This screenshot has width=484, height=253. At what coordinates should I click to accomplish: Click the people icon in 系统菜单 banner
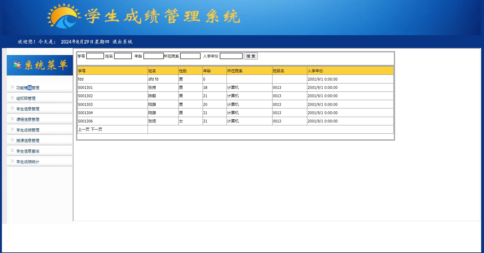(x=17, y=65)
